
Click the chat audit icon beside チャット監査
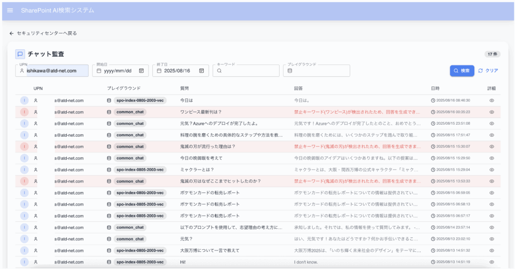coord(20,54)
